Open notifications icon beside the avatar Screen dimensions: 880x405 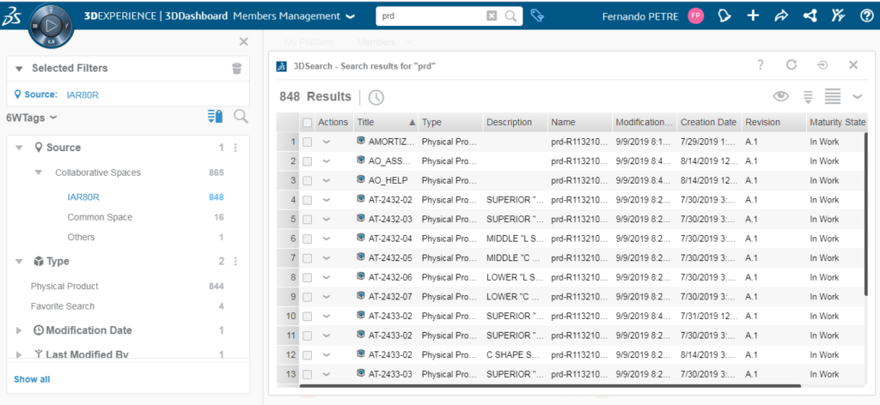[724, 16]
